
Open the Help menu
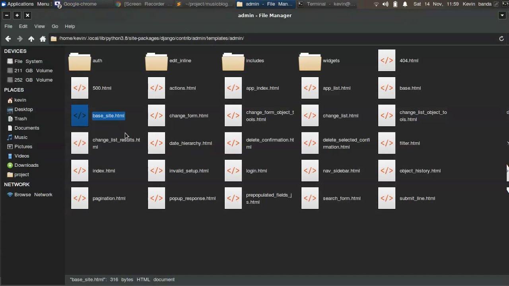pyautogui.click(x=70, y=26)
